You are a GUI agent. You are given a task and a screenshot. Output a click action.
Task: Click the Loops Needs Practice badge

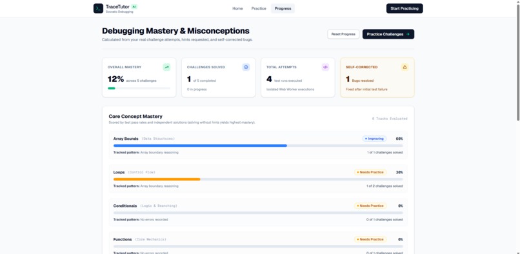tap(370, 172)
